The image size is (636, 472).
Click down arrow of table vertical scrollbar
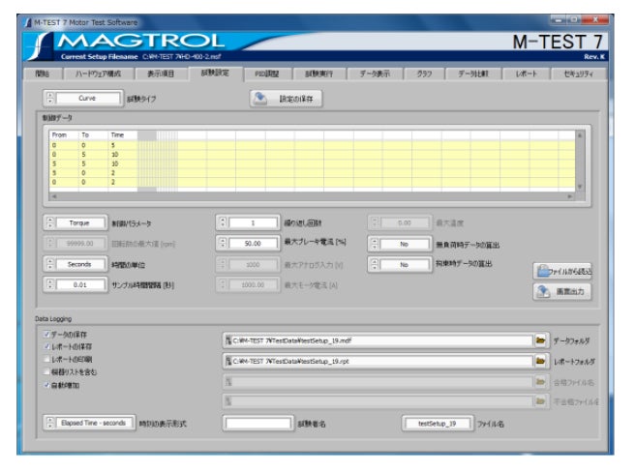coord(580,187)
